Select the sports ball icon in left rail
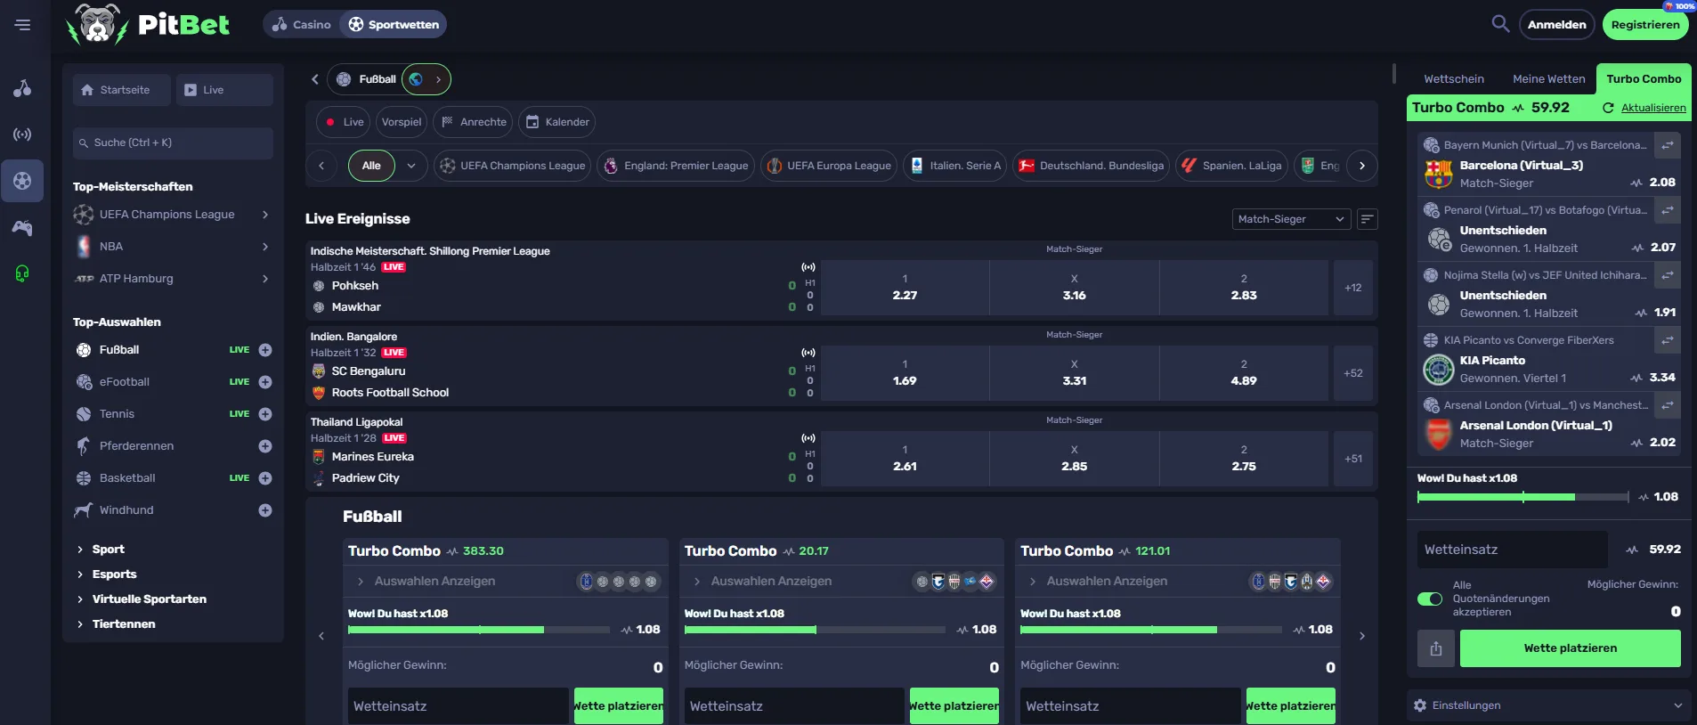The image size is (1697, 725). click(22, 181)
